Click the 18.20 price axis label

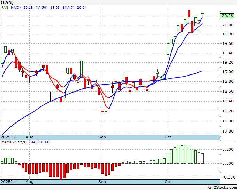[228, 111]
